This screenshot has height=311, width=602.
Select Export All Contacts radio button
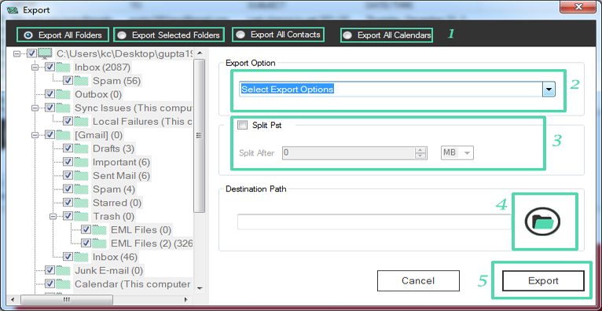240,35
